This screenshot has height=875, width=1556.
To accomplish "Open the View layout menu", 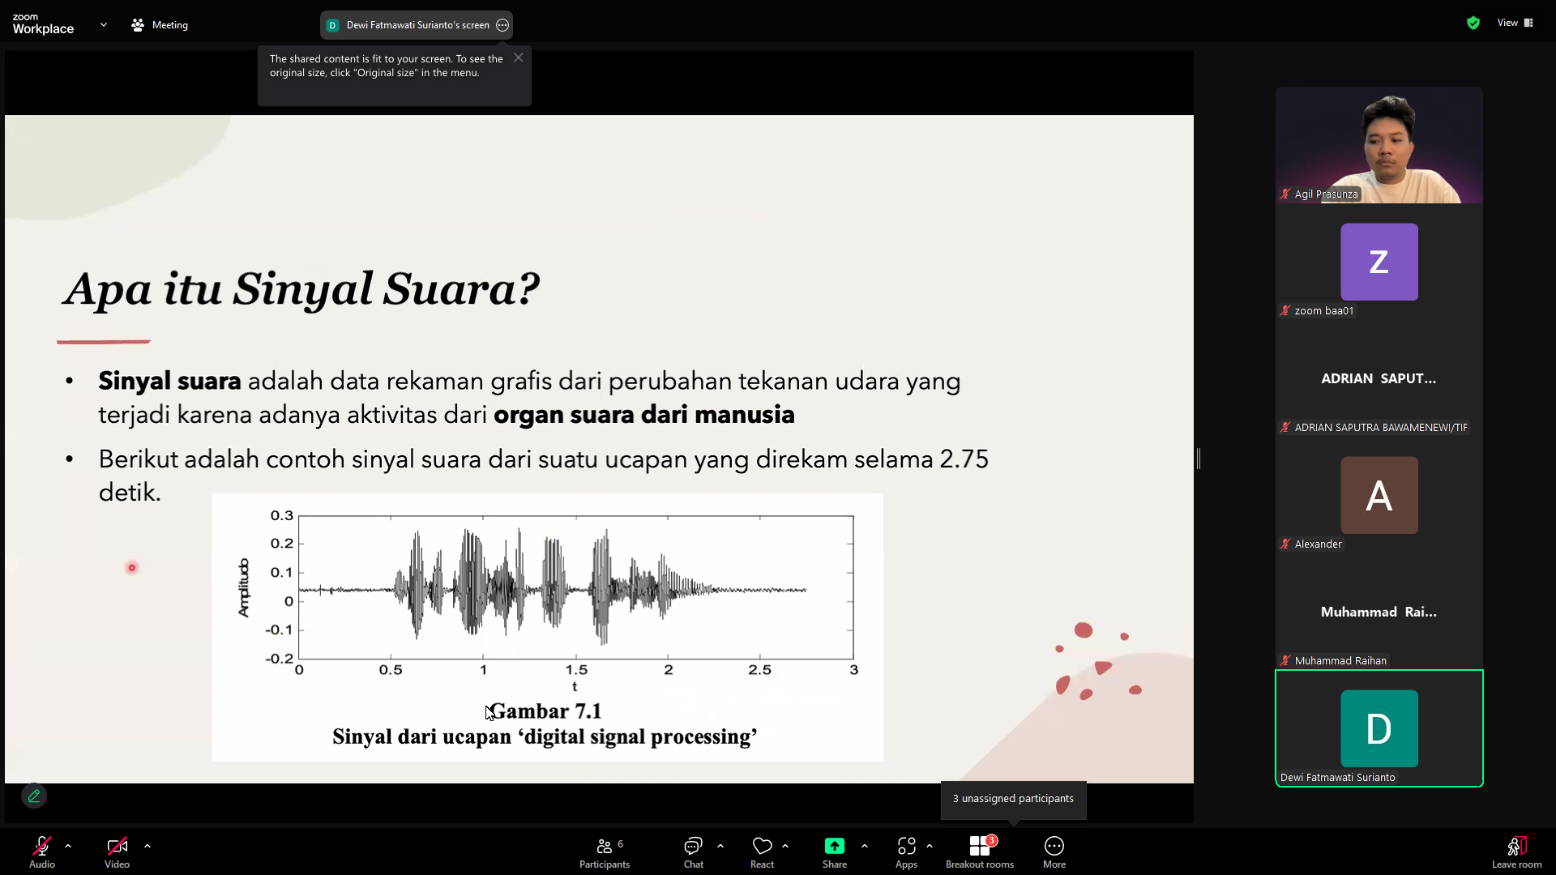I will 1515,23.
